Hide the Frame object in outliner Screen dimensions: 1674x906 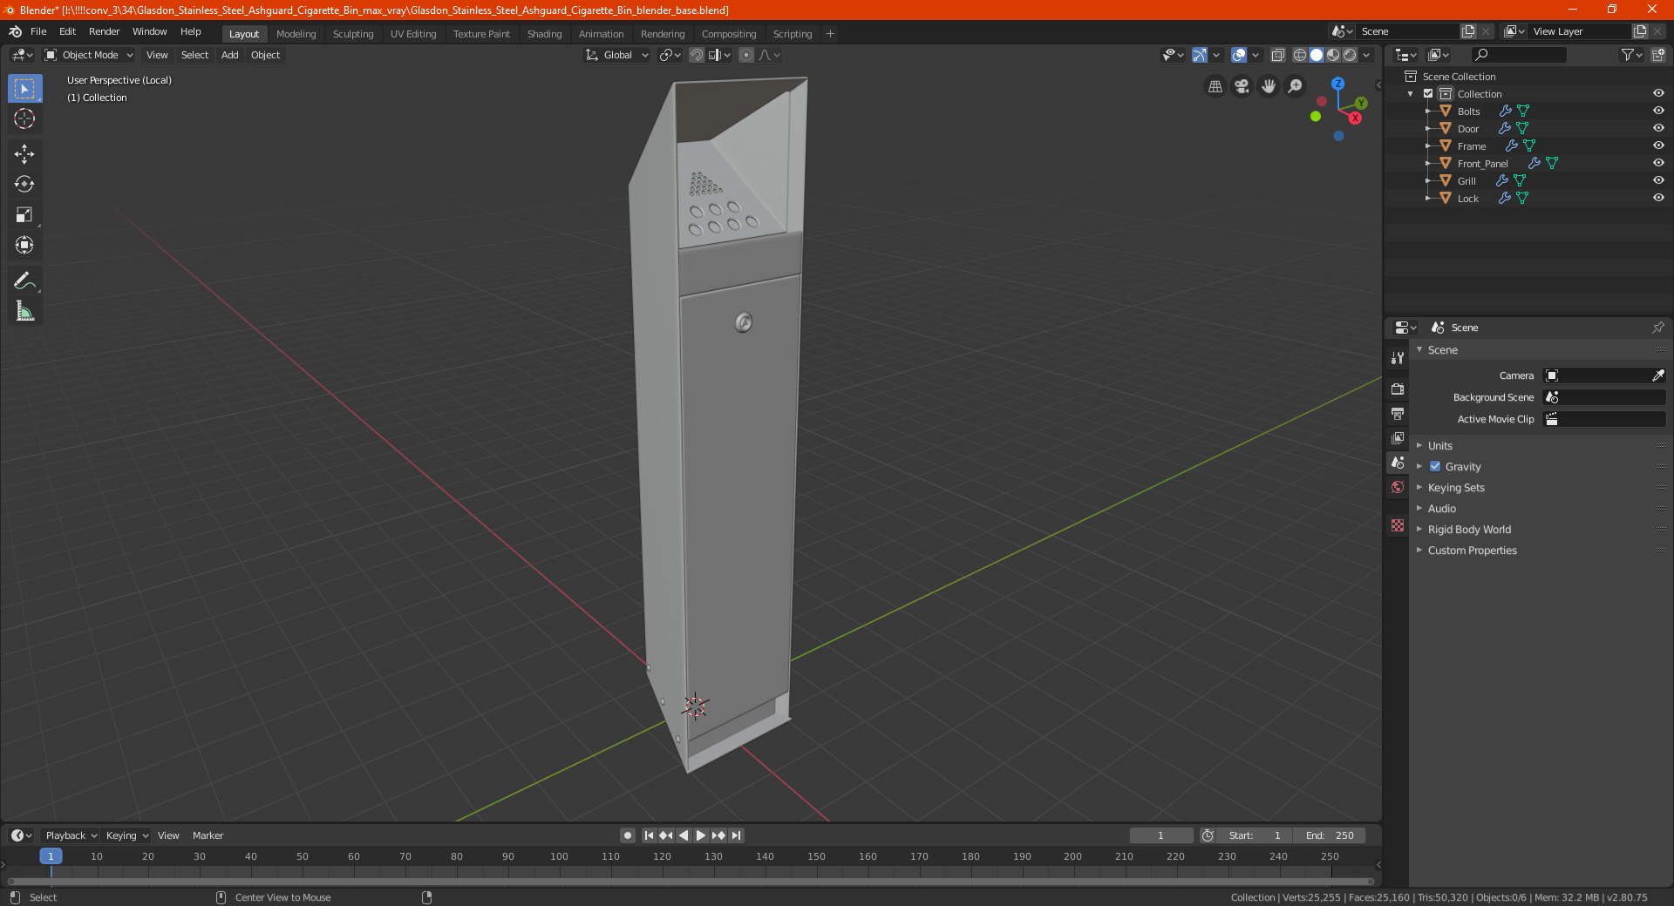click(x=1658, y=146)
